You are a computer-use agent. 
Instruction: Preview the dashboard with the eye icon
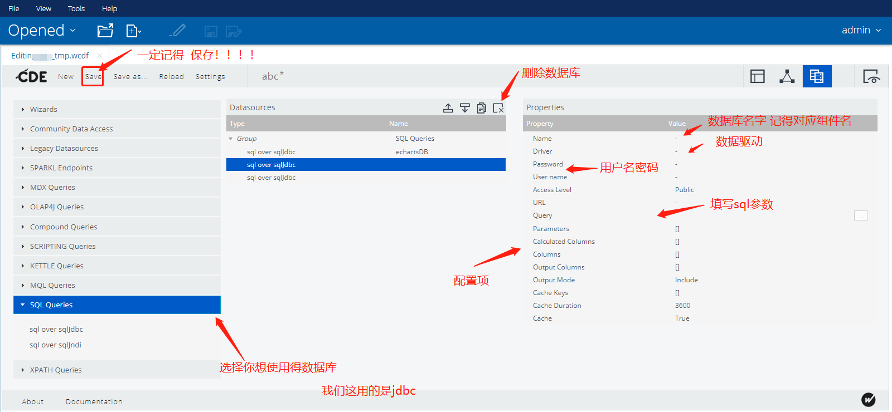click(x=871, y=76)
